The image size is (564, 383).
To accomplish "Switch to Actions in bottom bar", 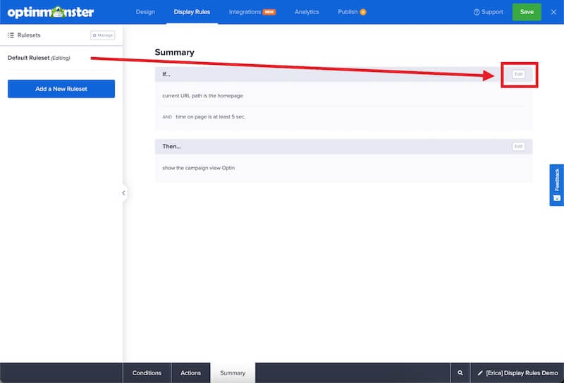I will (190, 373).
